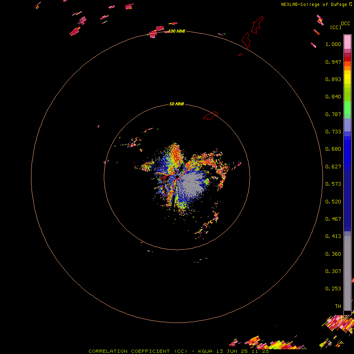Image resolution: width=354 pixels, height=354 pixels.
Task: Click the 100 NMI range ring label
Action: pyautogui.click(x=177, y=31)
